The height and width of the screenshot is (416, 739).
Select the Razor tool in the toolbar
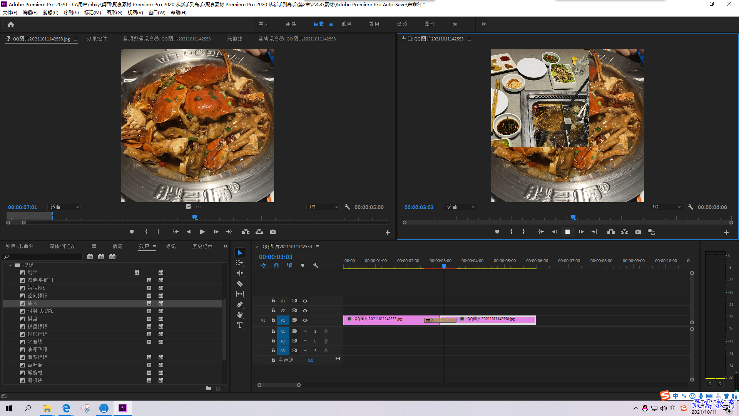click(240, 284)
